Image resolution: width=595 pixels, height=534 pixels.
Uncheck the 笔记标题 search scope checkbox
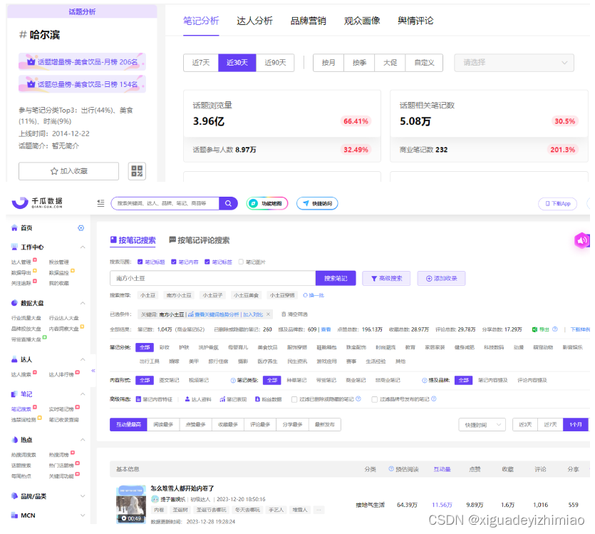[140, 262]
